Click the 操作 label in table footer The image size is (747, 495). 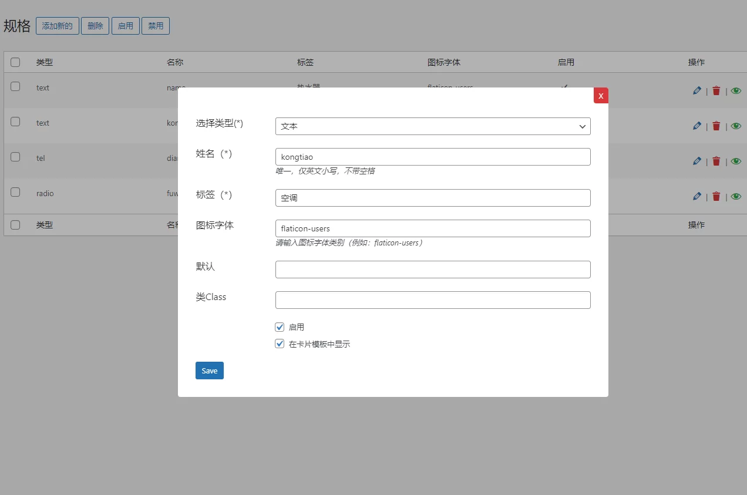[x=696, y=225]
